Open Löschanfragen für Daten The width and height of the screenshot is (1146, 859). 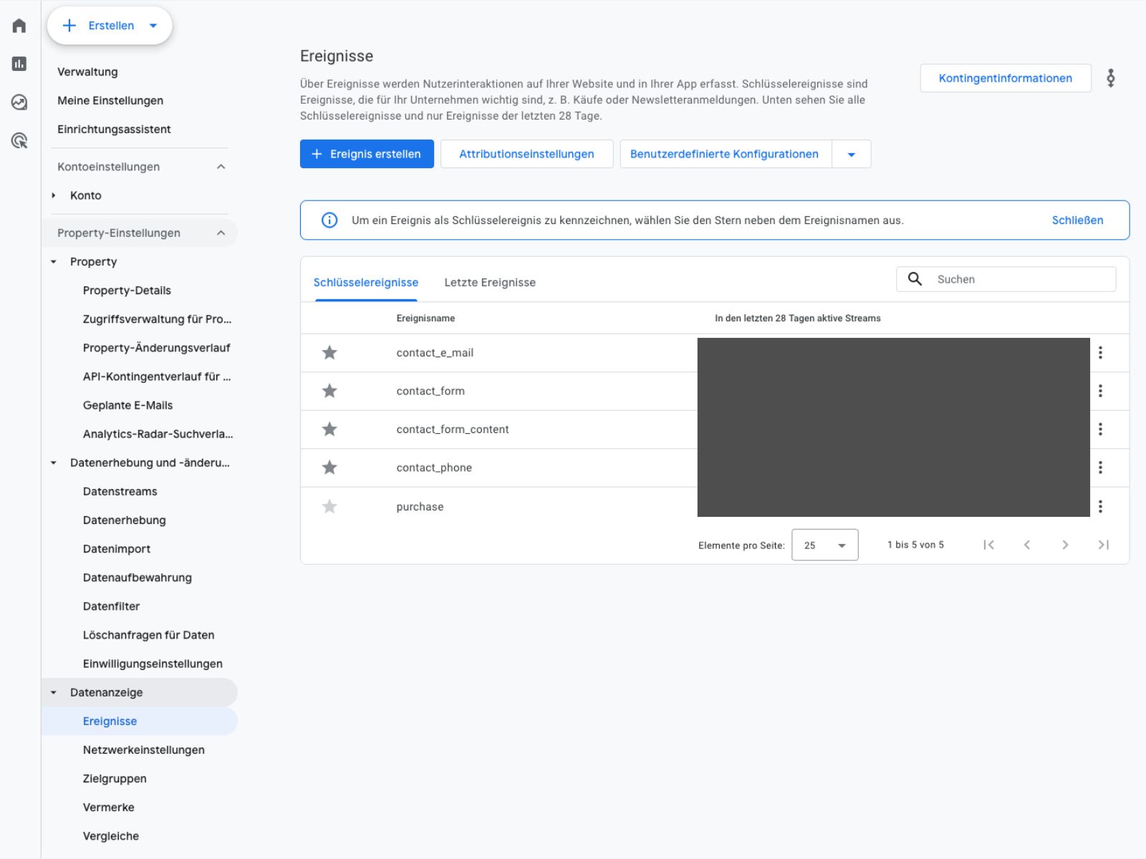click(x=148, y=635)
